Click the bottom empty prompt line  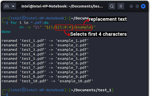coord(7,94)
